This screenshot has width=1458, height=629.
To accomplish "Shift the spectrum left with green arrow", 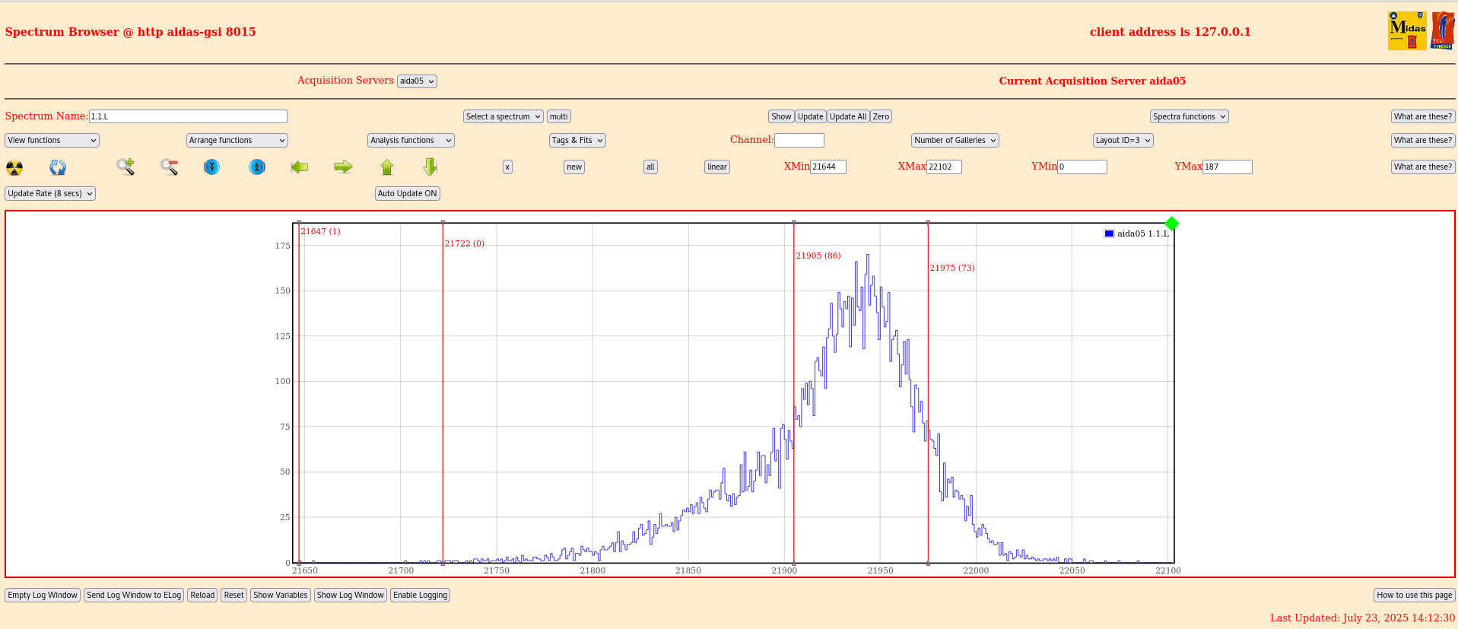I will click(300, 167).
